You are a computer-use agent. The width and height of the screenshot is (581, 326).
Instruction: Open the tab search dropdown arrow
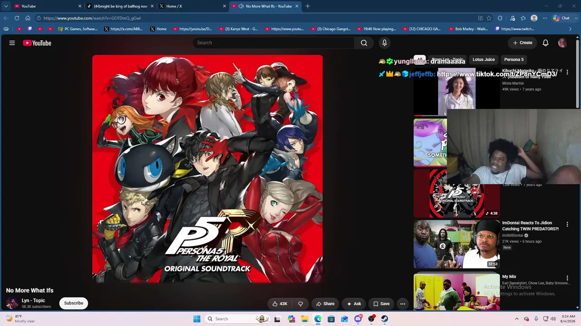(6, 6)
